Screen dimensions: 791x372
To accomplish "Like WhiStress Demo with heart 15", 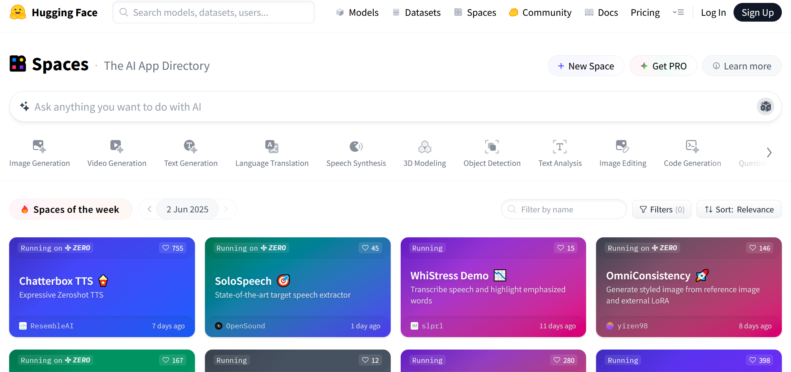I will tap(566, 248).
